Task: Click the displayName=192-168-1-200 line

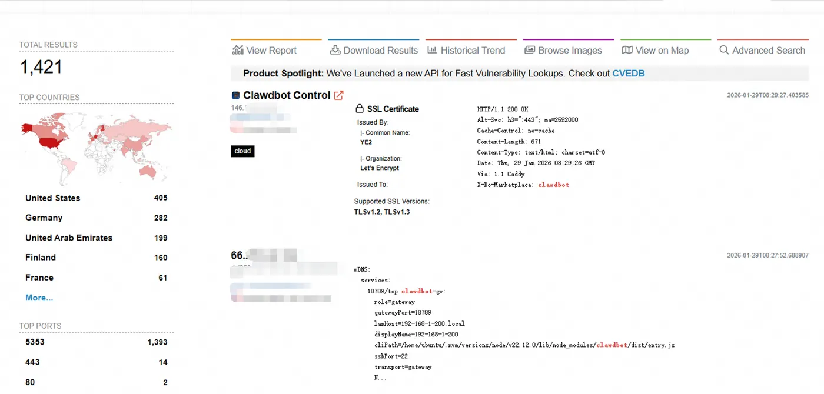Action: coord(416,335)
